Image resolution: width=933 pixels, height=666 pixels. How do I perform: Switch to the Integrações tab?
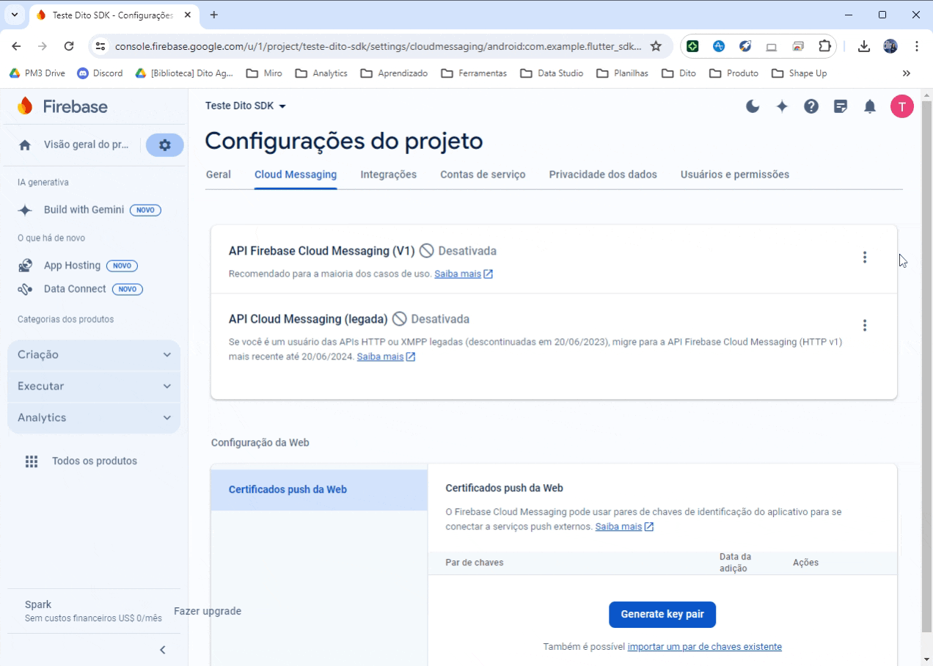click(389, 175)
